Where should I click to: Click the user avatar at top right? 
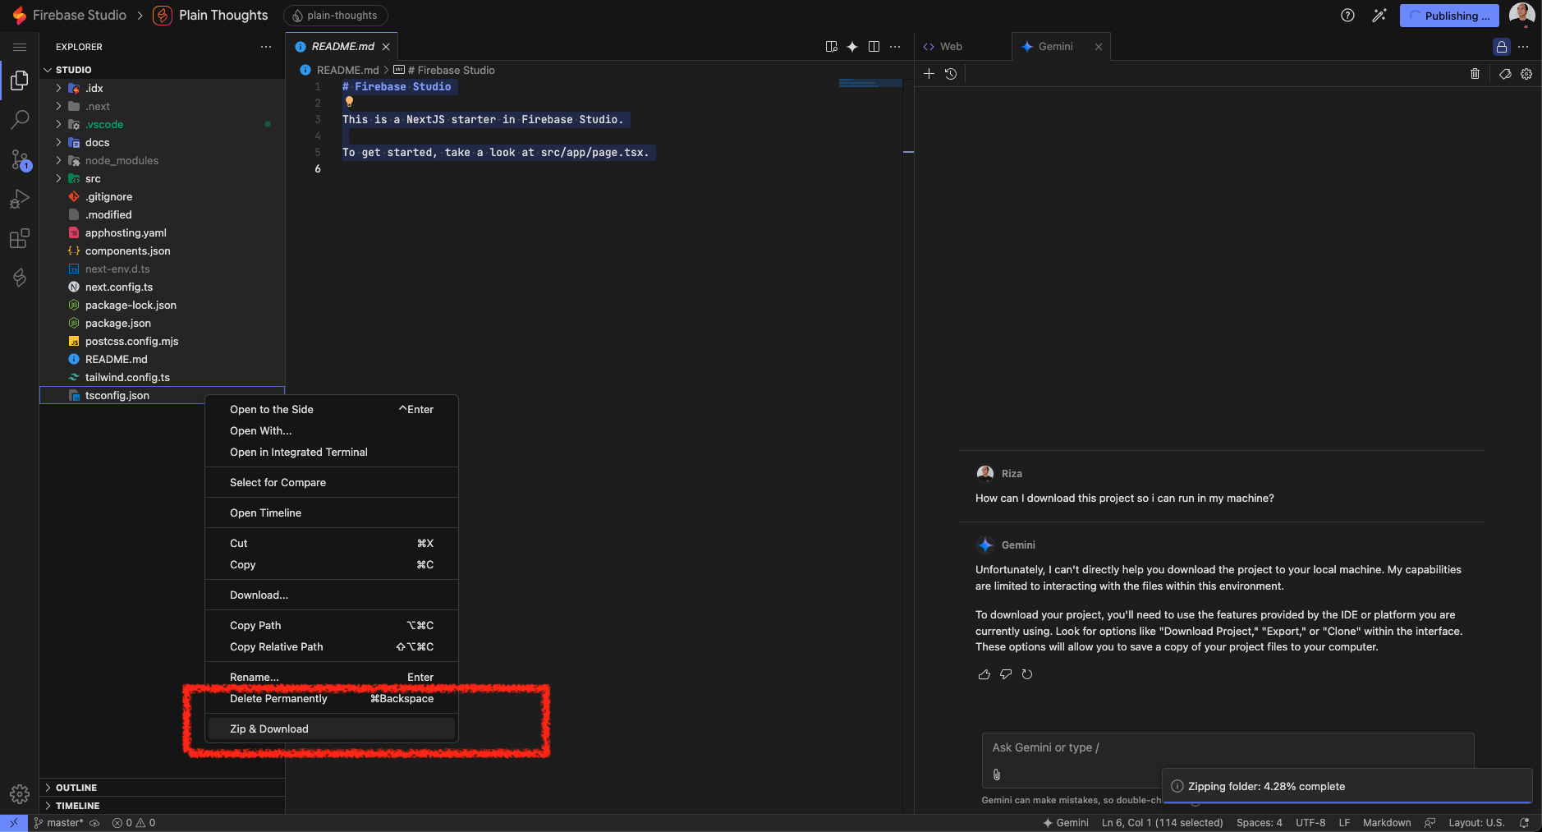[1521, 15]
